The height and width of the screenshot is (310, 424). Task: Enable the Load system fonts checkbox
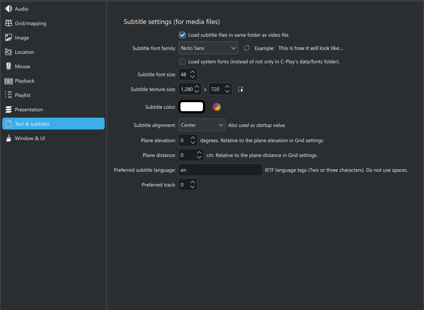[182, 61]
